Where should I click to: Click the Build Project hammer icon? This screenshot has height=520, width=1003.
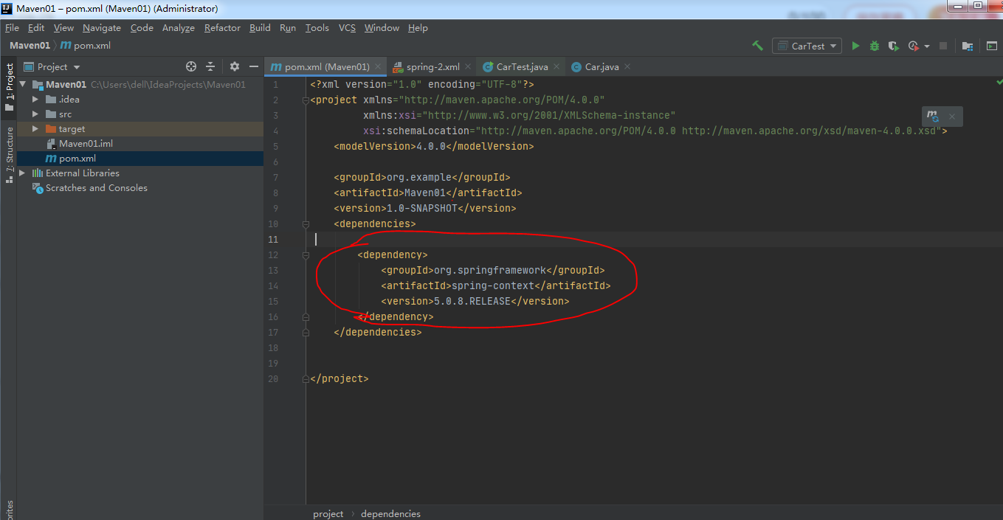pyautogui.click(x=757, y=46)
